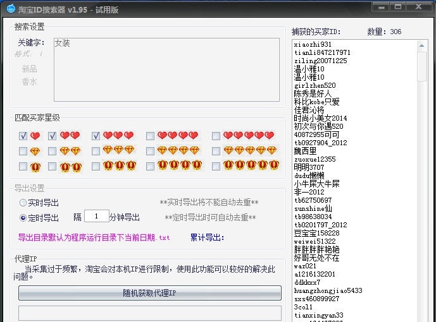The height and width of the screenshot is (322, 436).
Task: Click the four crowns icon
Action: [x=179, y=165]
